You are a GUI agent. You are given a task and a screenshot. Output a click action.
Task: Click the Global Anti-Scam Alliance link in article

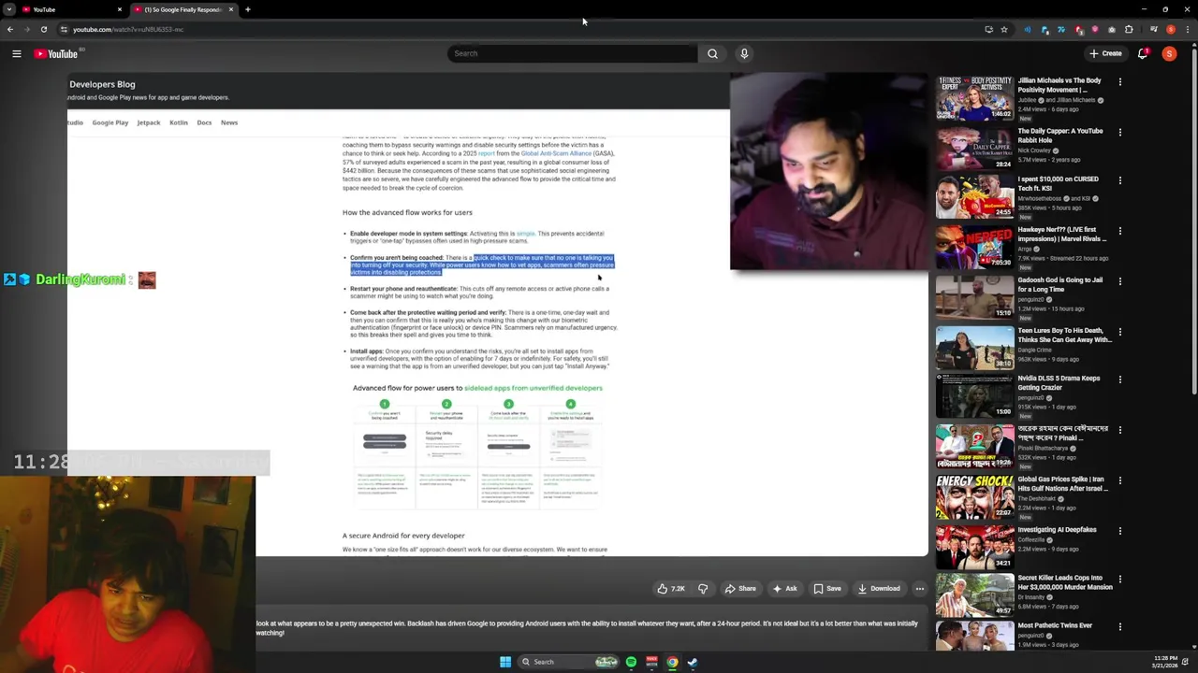556,153
